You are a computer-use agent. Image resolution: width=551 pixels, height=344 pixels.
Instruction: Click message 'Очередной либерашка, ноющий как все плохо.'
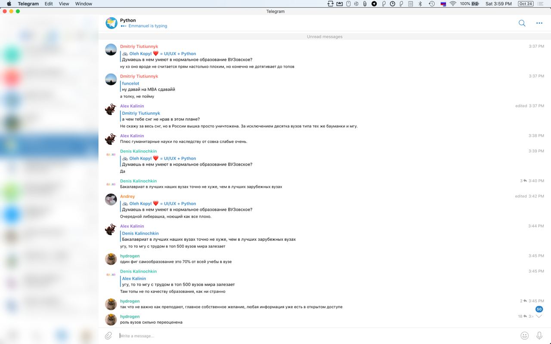click(x=166, y=217)
